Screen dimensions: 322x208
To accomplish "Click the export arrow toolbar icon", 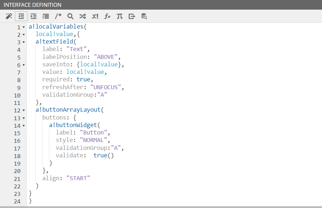I will click(132, 16).
